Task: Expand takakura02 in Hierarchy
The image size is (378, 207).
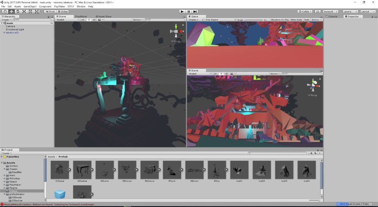Action: click(x=4, y=32)
